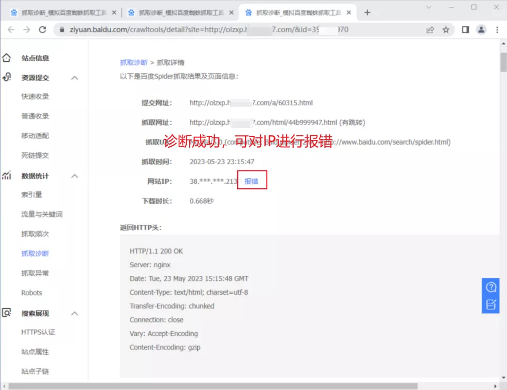Switch to the first browser tab

click(x=63, y=13)
